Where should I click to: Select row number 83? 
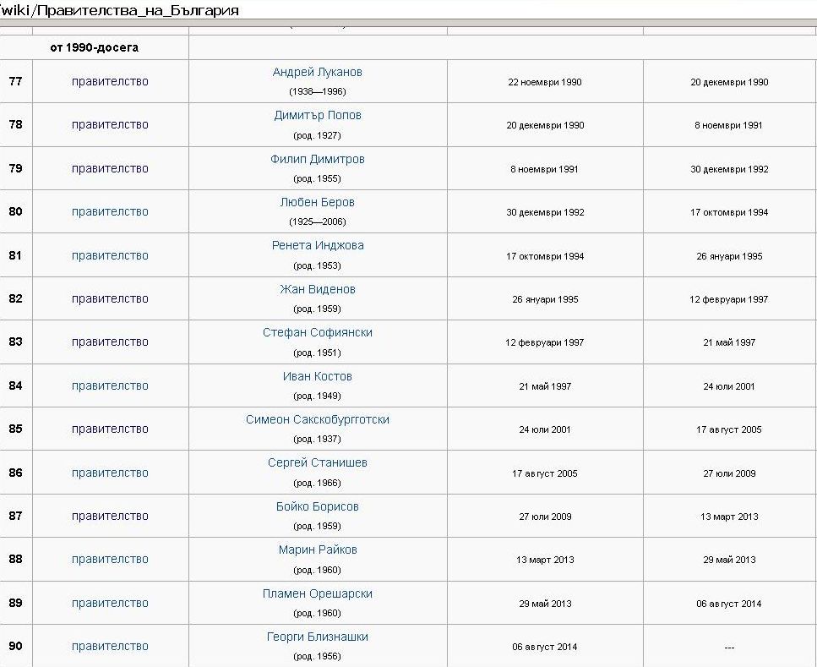[16, 342]
